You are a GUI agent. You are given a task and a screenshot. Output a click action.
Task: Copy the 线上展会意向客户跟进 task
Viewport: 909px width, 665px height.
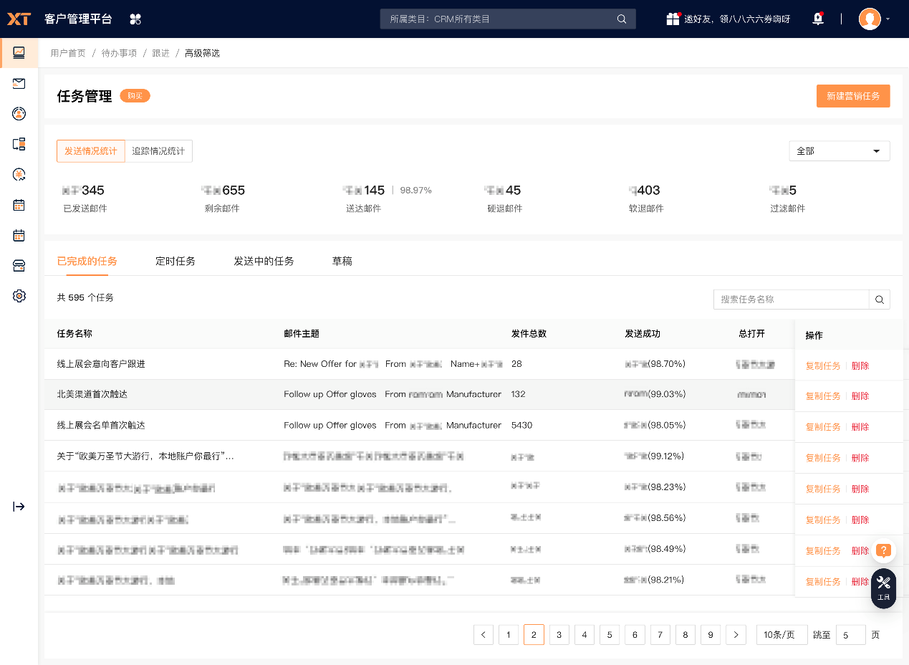tap(822, 365)
